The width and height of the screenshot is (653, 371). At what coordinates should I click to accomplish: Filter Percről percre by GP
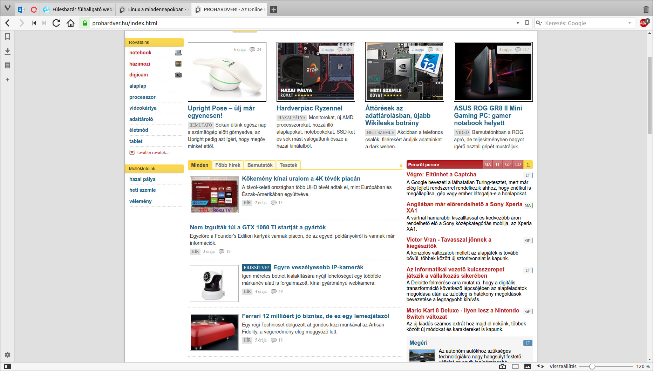(x=508, y=164)
